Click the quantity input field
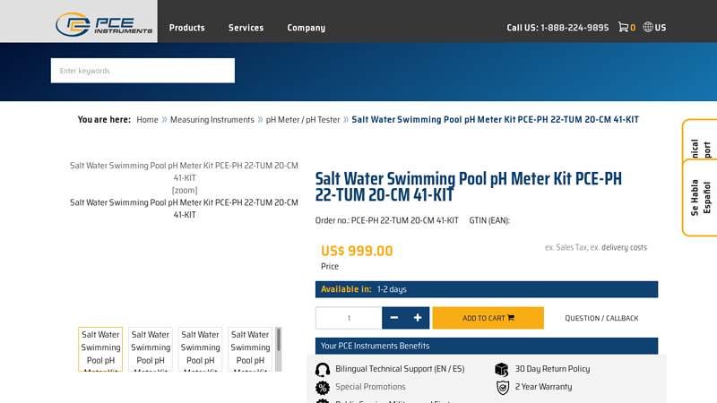 pyautogui.click(x=349, y=318)
